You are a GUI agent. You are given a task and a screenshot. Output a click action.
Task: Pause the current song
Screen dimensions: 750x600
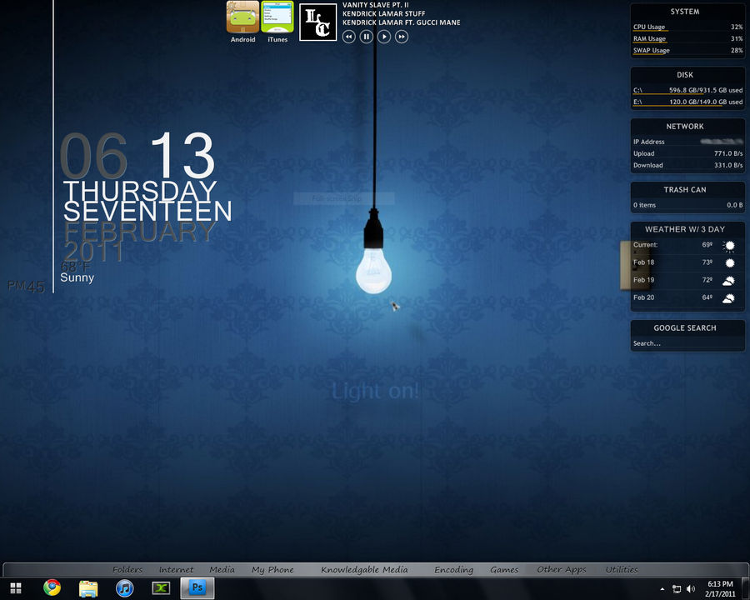click(367, 37)
